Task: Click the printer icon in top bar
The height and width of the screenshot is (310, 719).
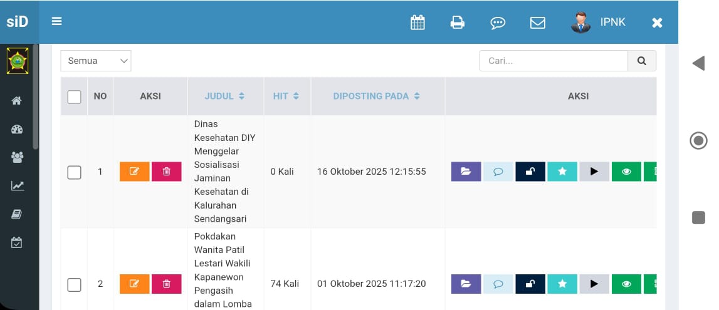Action: 458,23
